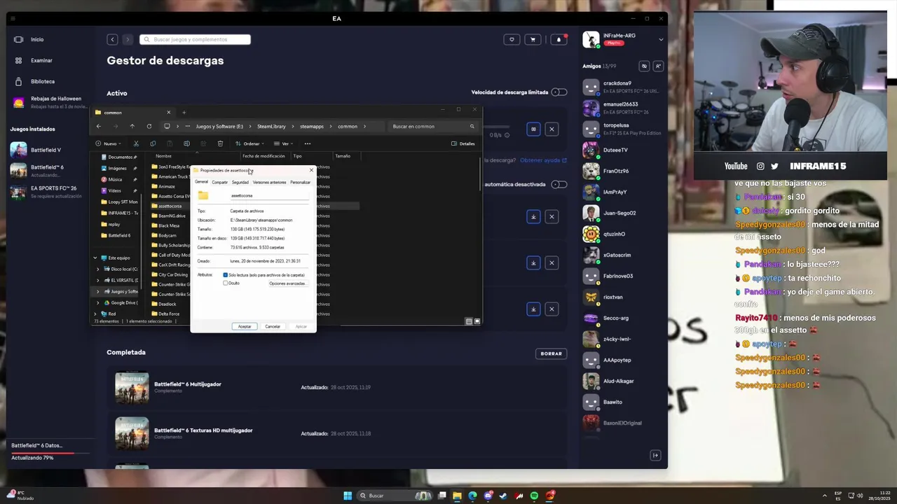Collapse Este equipo tree node
Viewport: 897px width, 504px height.
(x=95, y=258)
